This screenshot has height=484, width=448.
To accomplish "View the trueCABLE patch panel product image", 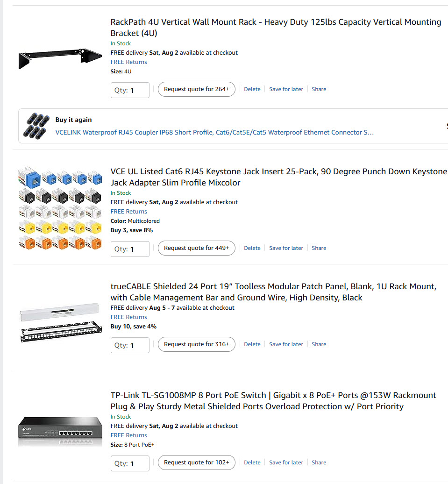I will [x=61, y=323].
